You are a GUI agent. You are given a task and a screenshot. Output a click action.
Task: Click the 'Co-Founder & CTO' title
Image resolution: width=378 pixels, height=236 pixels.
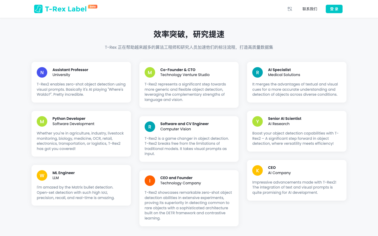coord(178,70)
